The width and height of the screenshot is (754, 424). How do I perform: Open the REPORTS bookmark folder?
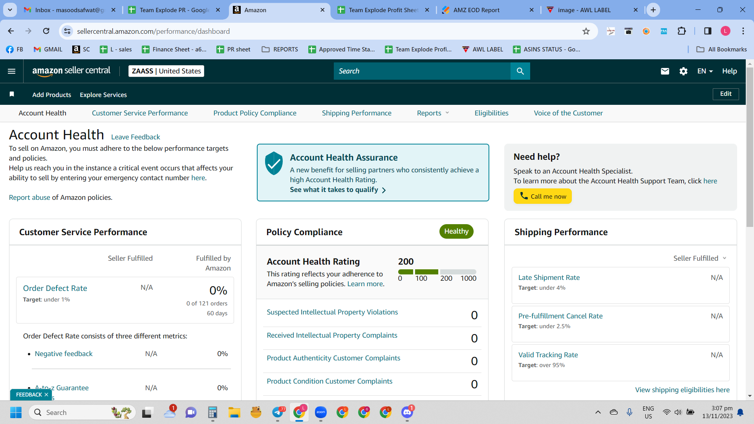(280, 49)
